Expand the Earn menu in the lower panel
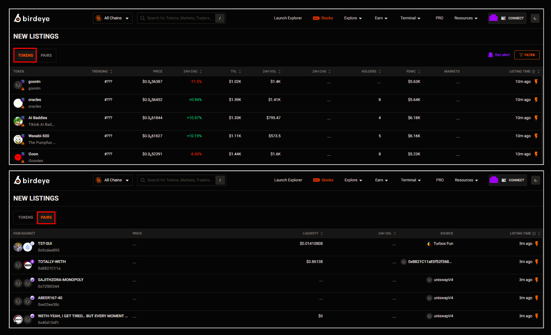The width and height of the screenshot is (551, 335). 381,180
